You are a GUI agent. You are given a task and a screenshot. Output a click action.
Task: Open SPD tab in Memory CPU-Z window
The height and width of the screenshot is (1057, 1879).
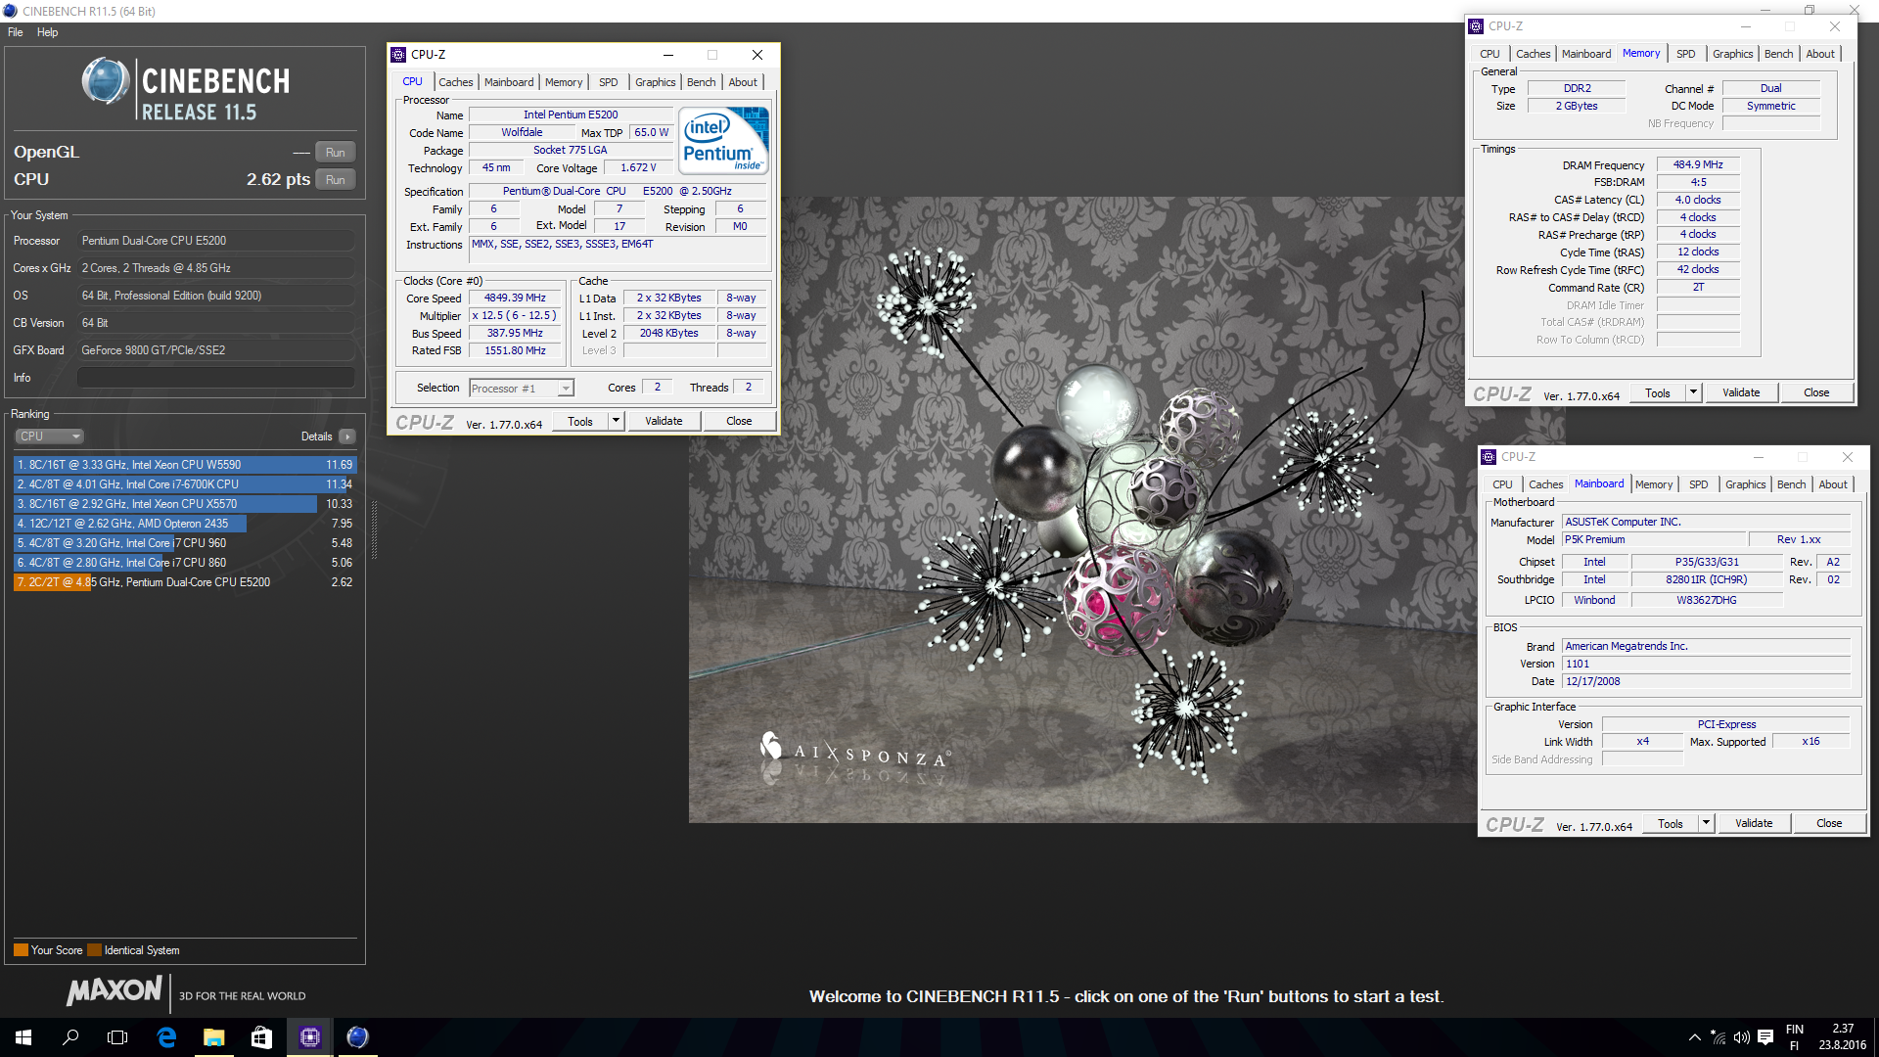(x=1685, y=54)
